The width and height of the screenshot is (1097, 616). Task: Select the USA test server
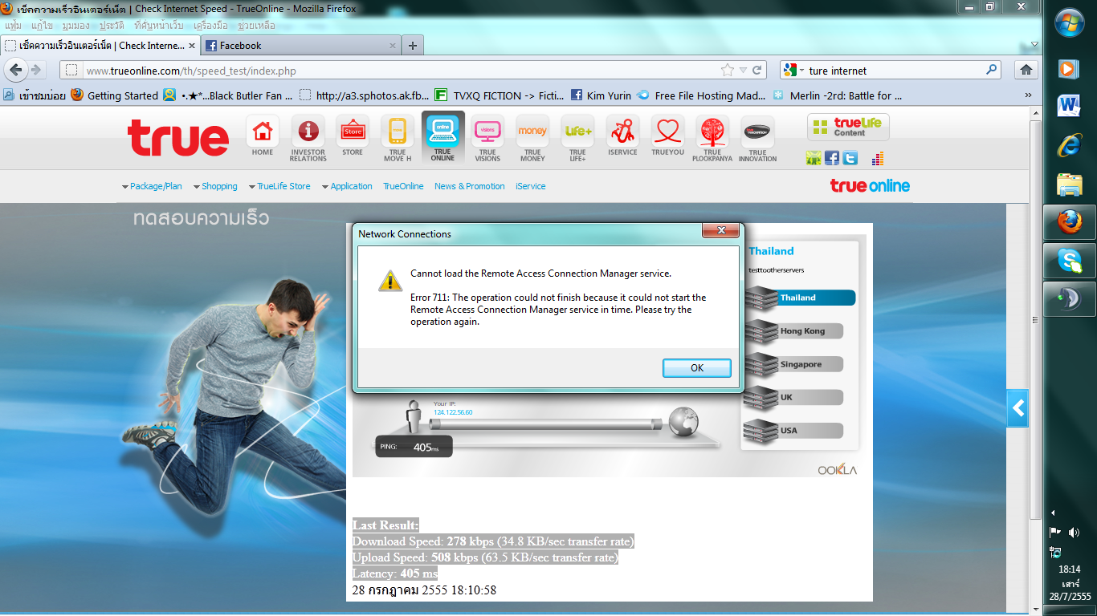pos(793,431)
